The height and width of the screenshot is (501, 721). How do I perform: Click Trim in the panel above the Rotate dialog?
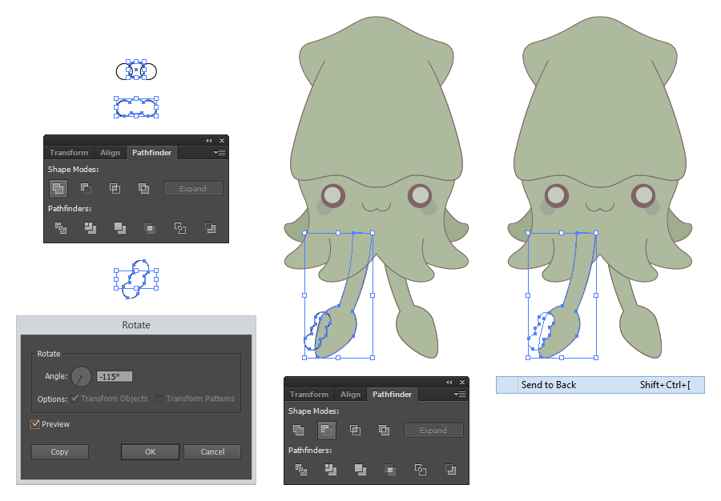point(91,228)
